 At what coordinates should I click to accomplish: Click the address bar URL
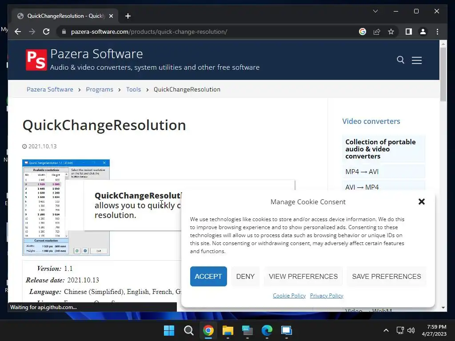pyautogui.click(x=149, y=32)
